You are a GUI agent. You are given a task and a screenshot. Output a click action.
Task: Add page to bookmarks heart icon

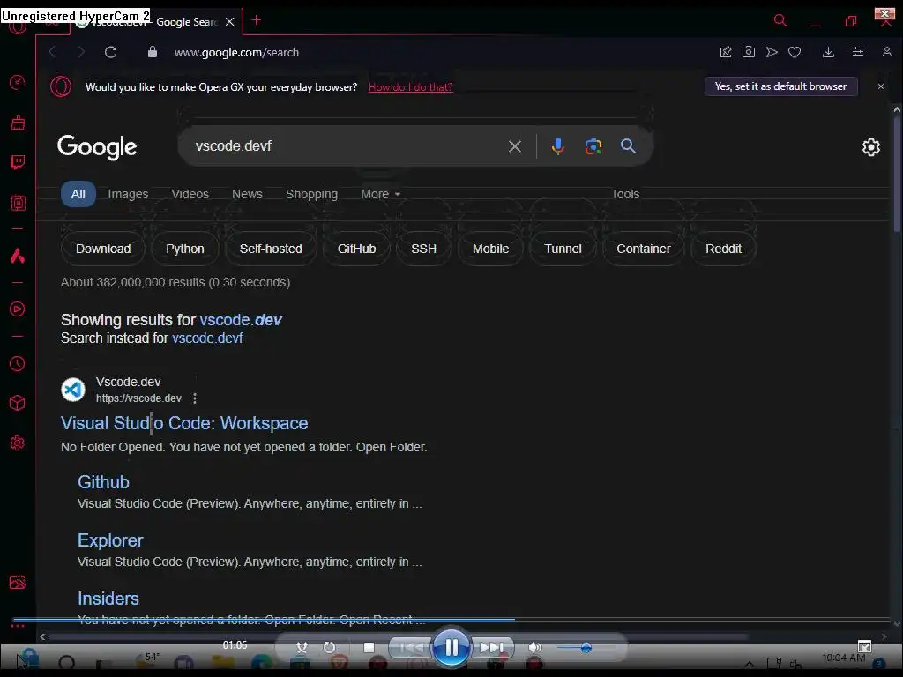coord(795,52)
